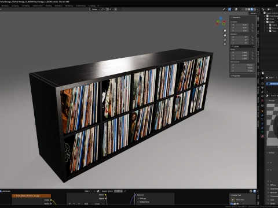Open the green Object Data properties tab
This screenshot has height=208, width=278.
262,132
